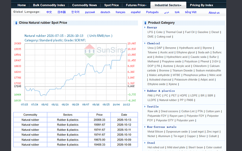Click the arrow bullet next to Steel category
The image size is (242, 151).
(x=145, y=143)
